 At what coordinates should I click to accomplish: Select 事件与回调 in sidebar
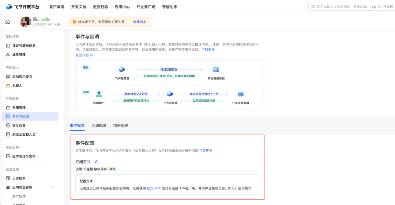30,117
